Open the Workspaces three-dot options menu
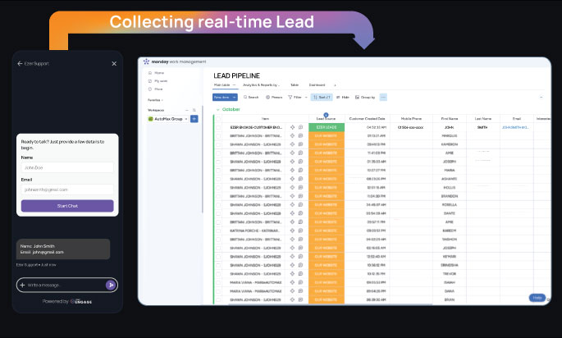The height and width of the screenshot is (338, 562). (187, 110)
